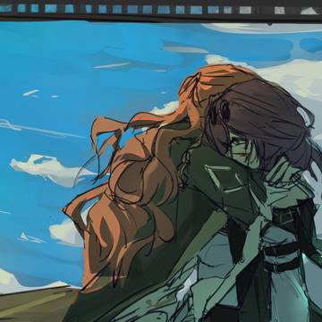Select the white triangle thumbnail in top strip
This screenshot has width=322, height=322.
tap(309, 11)
